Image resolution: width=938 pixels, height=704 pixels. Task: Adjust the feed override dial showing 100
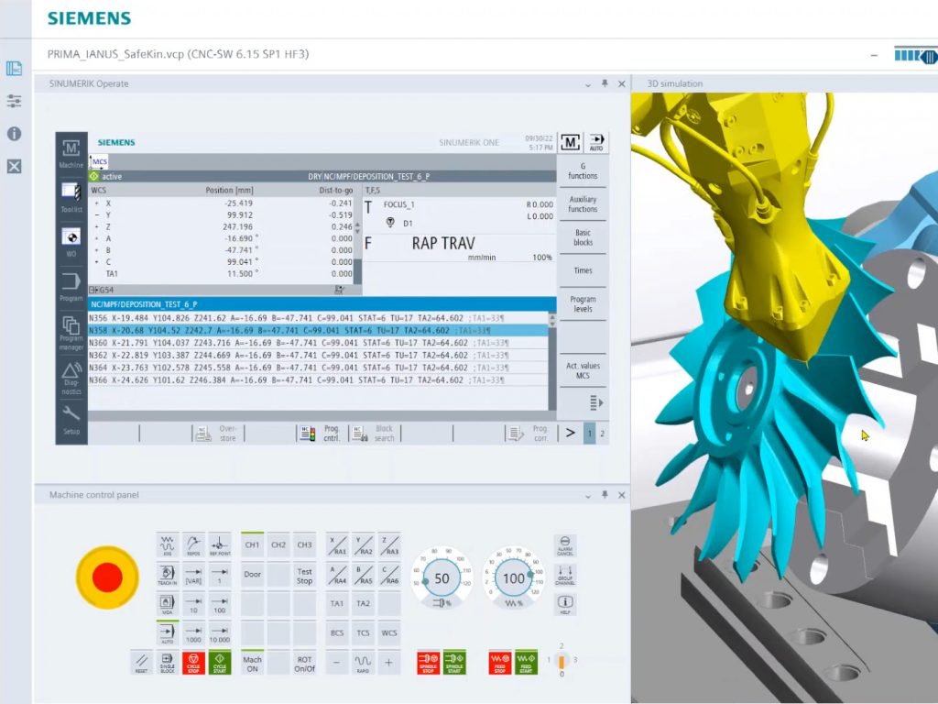tap(513, 578)
